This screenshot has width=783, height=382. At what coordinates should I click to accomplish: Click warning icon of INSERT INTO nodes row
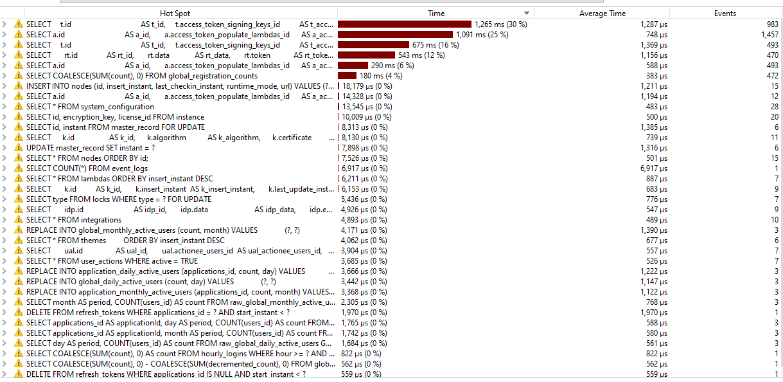pyautogui.click(x=19, y=86)
